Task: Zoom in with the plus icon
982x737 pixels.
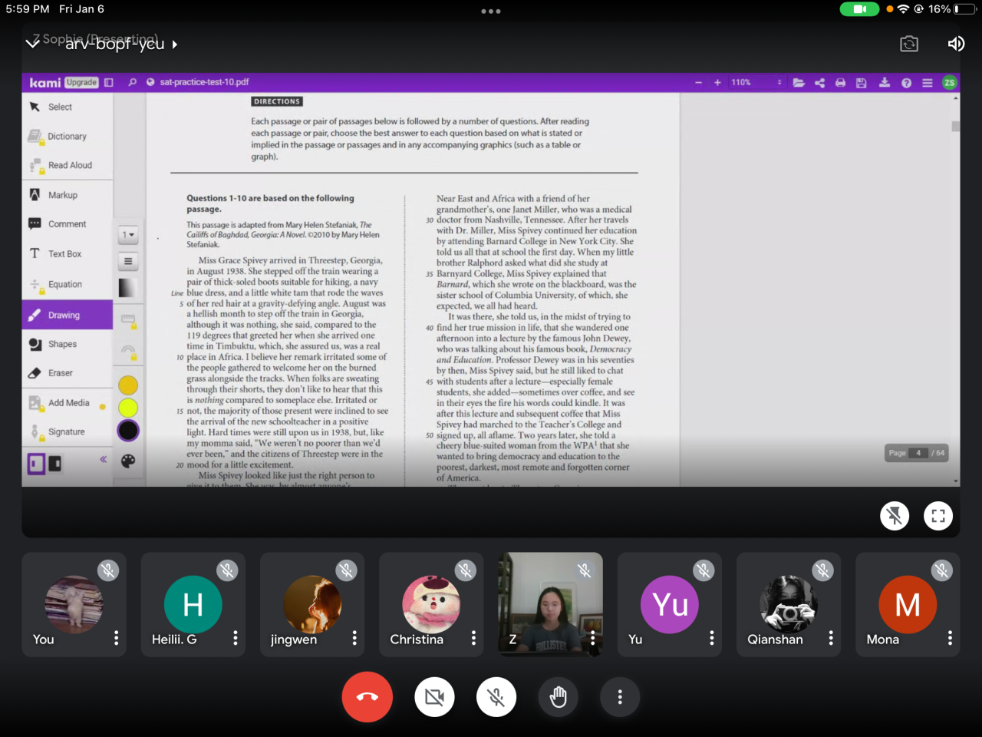Action: pyautogui.click(x=717, y=82)
